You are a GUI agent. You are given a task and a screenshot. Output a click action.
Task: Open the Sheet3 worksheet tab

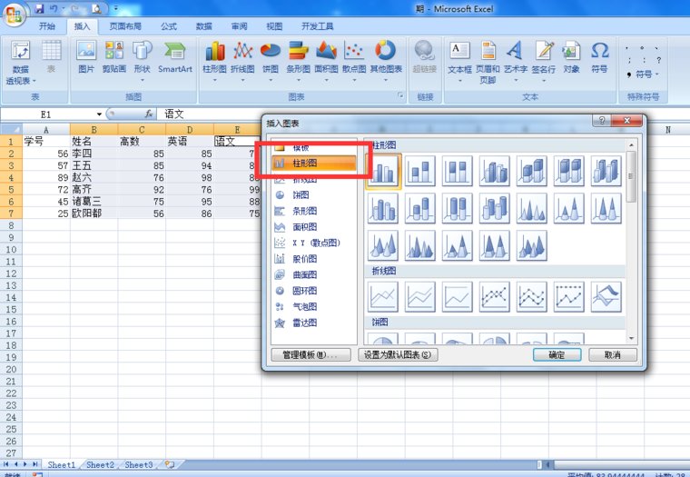139,464
